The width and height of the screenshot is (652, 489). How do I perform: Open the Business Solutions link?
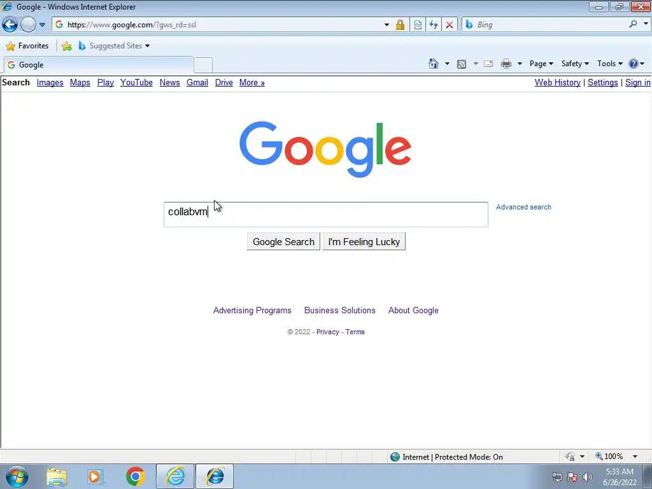(x=340, y=310)
